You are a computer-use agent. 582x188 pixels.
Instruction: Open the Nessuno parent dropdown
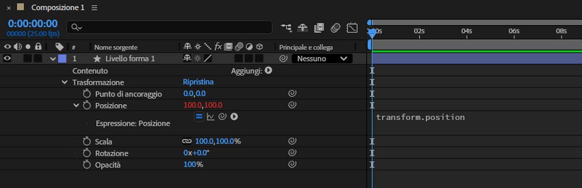(322, 59)
